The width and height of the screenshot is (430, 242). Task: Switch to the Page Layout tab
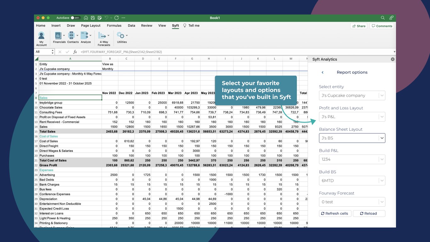[x=91, y=26]
